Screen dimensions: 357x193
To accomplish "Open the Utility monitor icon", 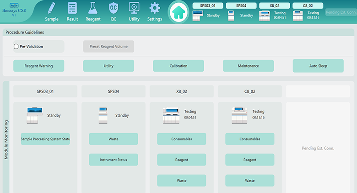I will pyautogui.click(x=134, y=9).
